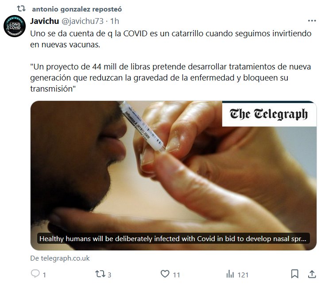Bookmark Javichu's post
Viewport: 325px width, 284px height.
point(294,274)
